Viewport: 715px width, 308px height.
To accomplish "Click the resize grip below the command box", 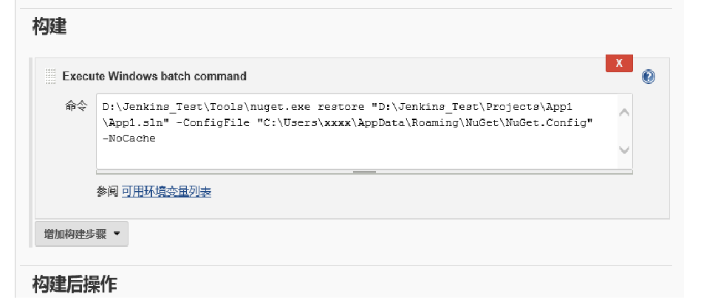I will pos(364,172).
